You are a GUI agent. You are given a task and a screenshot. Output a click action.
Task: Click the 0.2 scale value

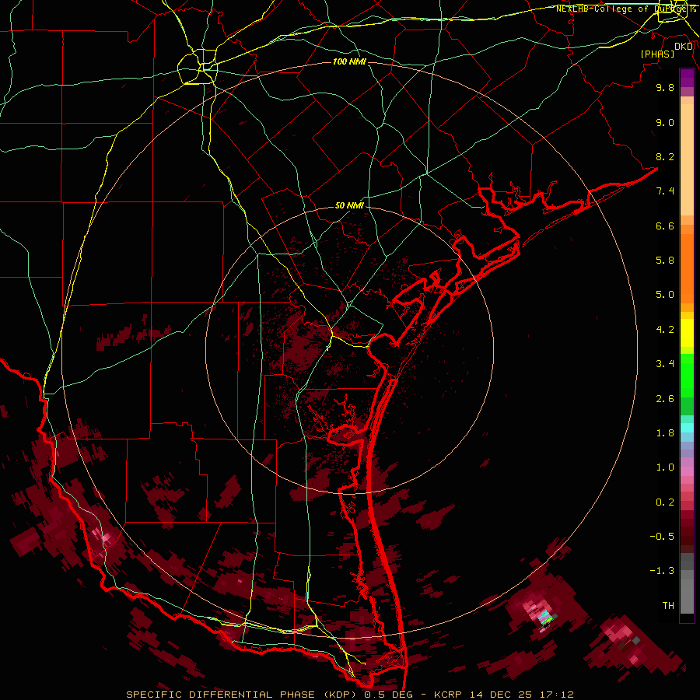click(665, 502)
